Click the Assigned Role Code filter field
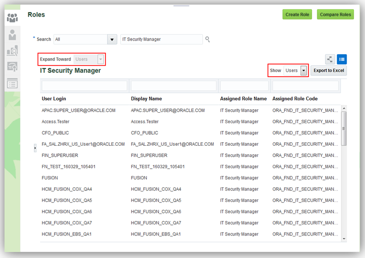The image size is (365, 258). click(x=305, y=86)
